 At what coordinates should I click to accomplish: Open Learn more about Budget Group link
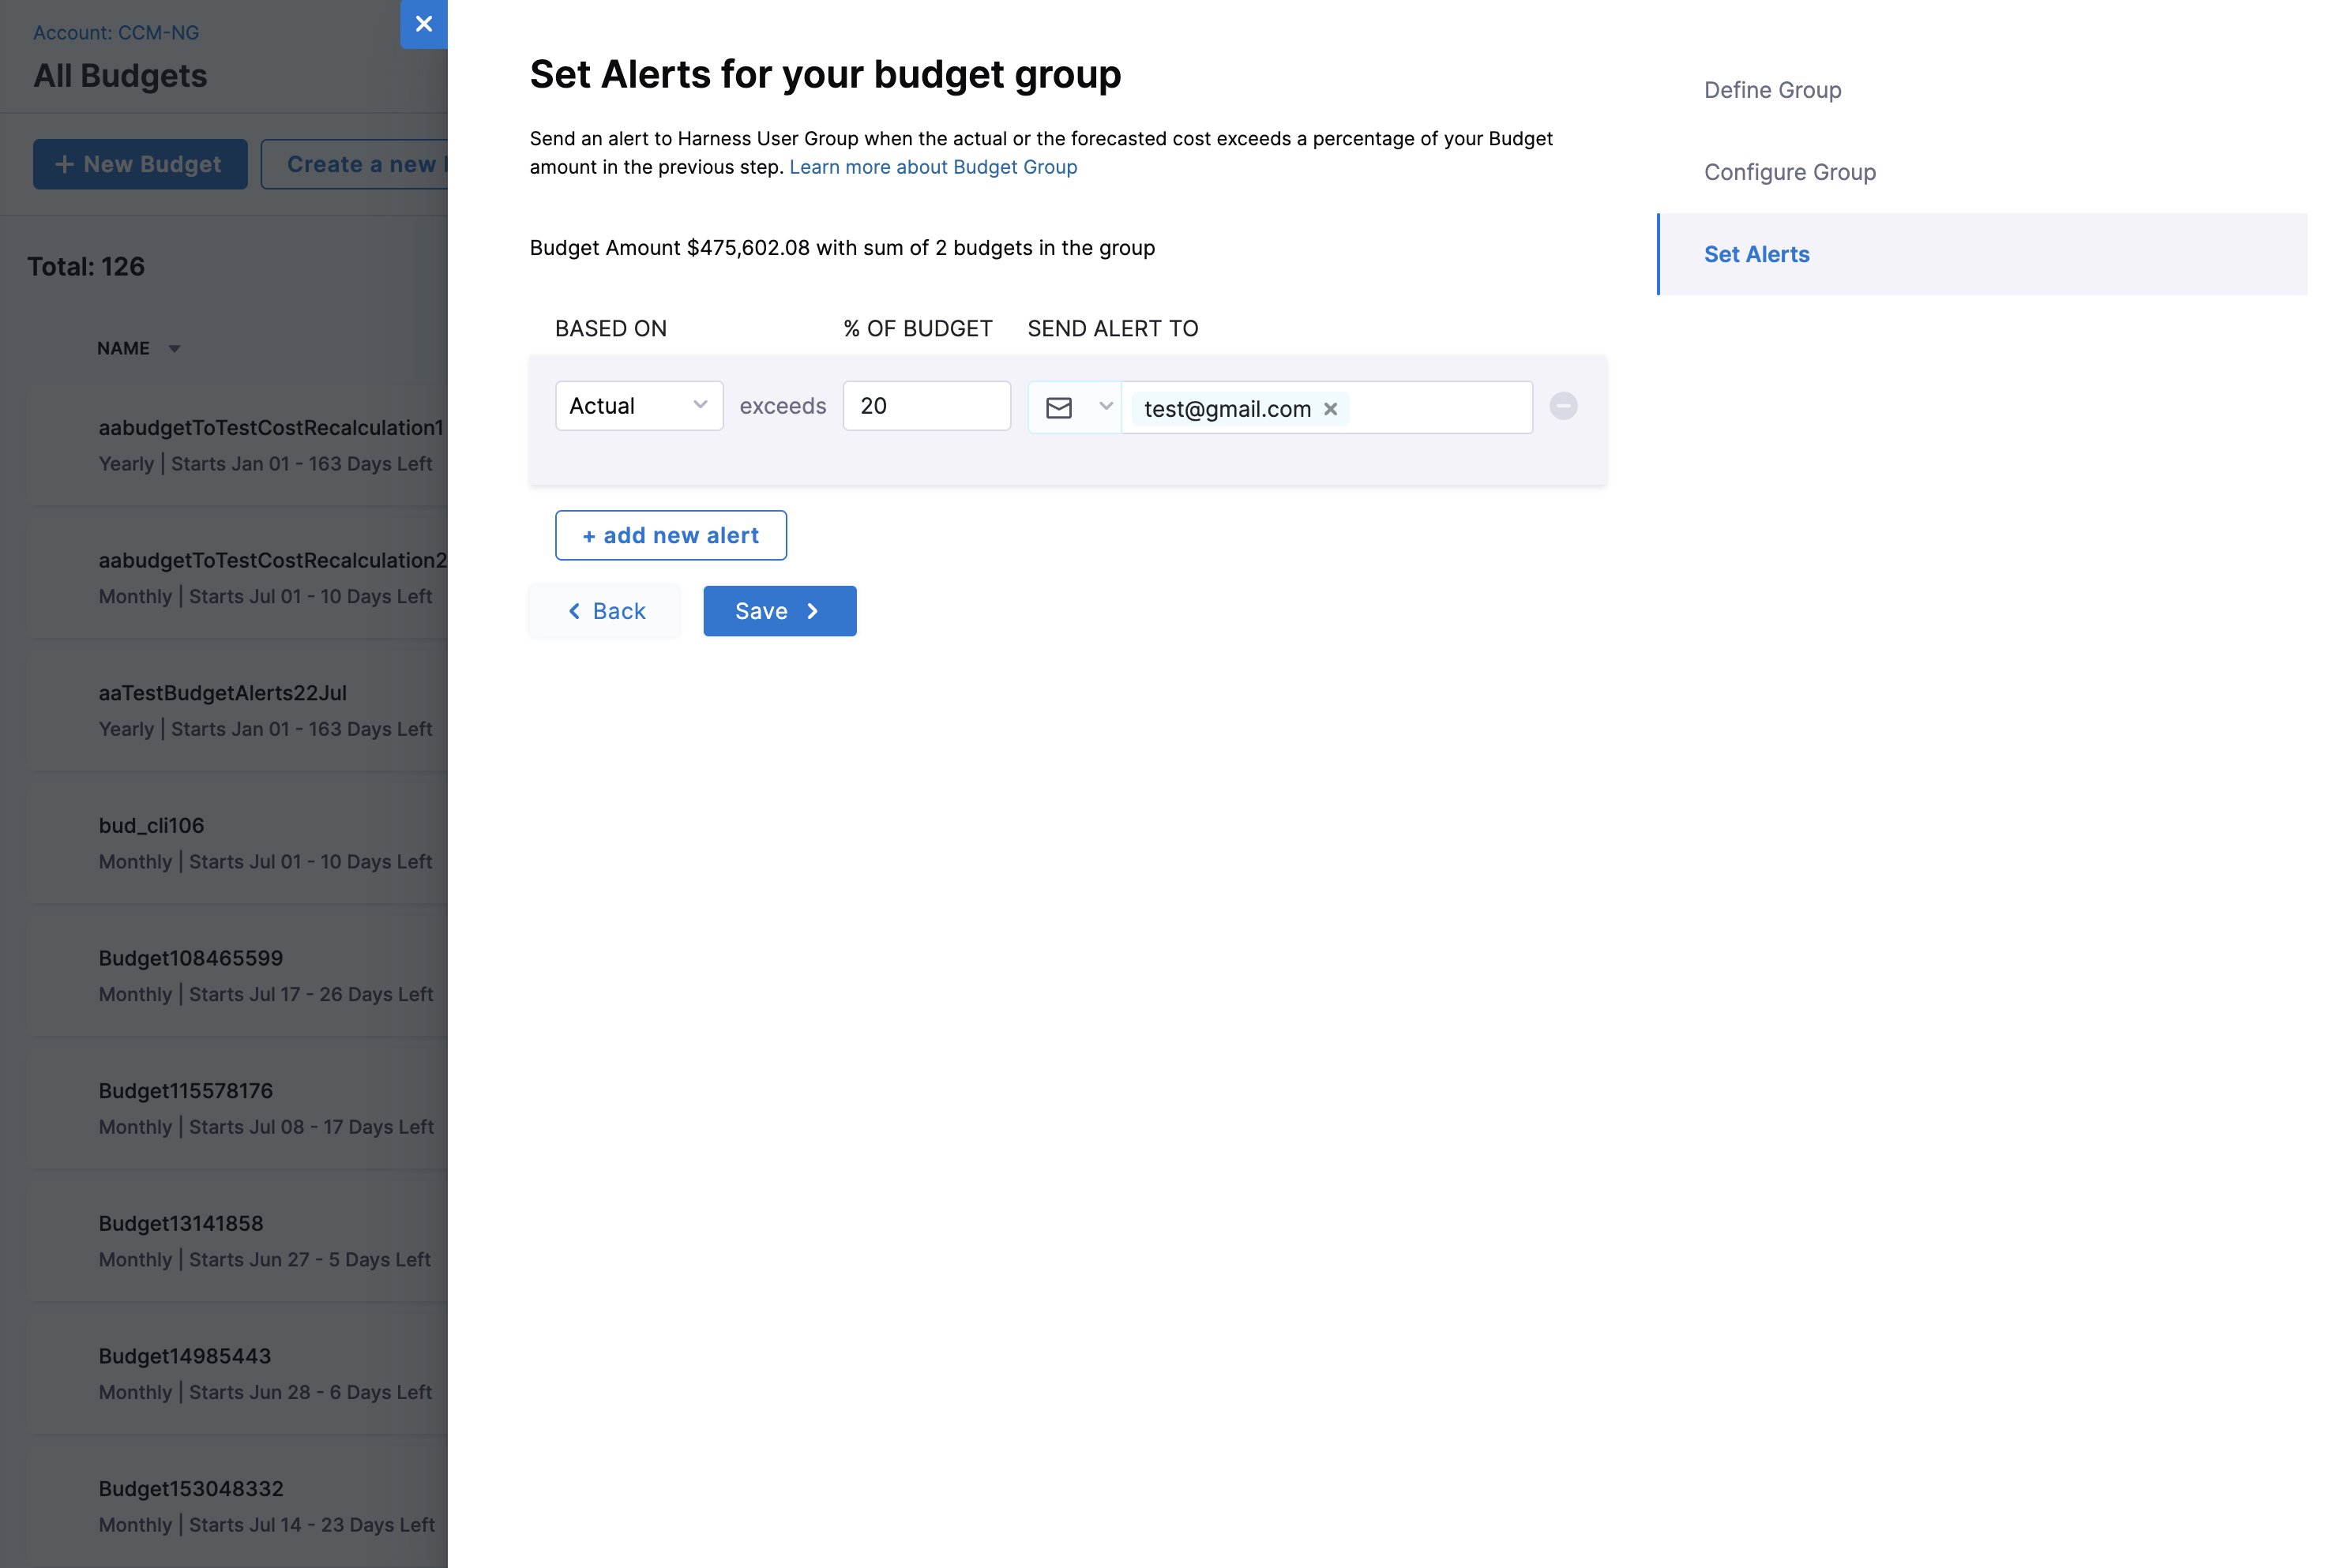click(932, 167)
